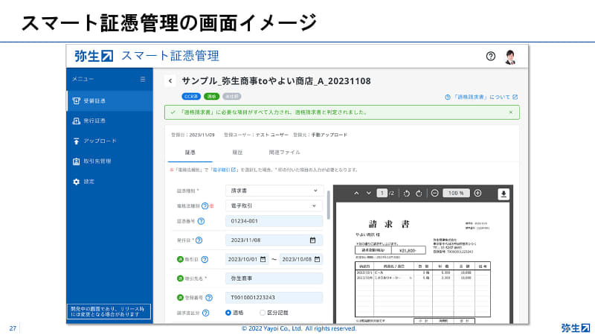Select the 区分記載 radio button
The width and height of the screenshot is (595, 335).
(x=263, y=313)
